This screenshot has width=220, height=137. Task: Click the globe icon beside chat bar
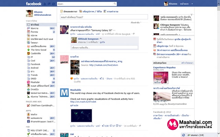point(184,135)
